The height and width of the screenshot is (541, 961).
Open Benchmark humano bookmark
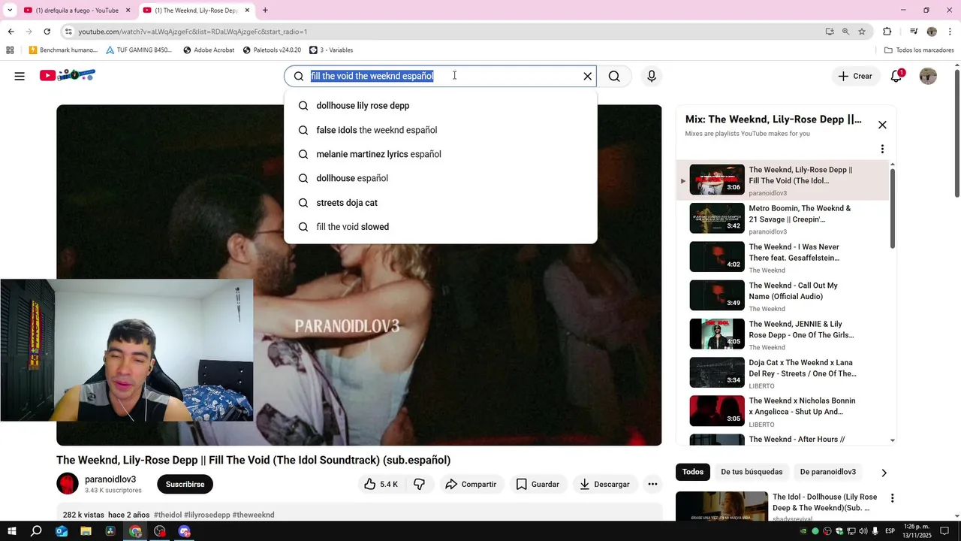(63, 50)
